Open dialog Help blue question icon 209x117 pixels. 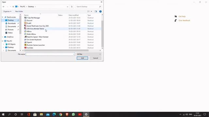point(100,11)
